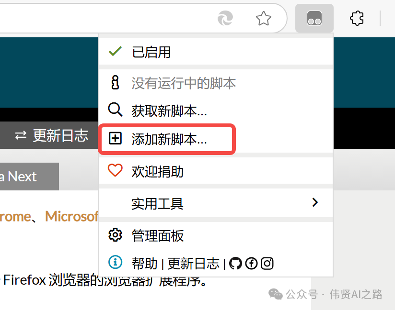Screen dimensions: 395x310
Task: Click the magnifier icon for 获取新脚本
Action: point(115,110)
